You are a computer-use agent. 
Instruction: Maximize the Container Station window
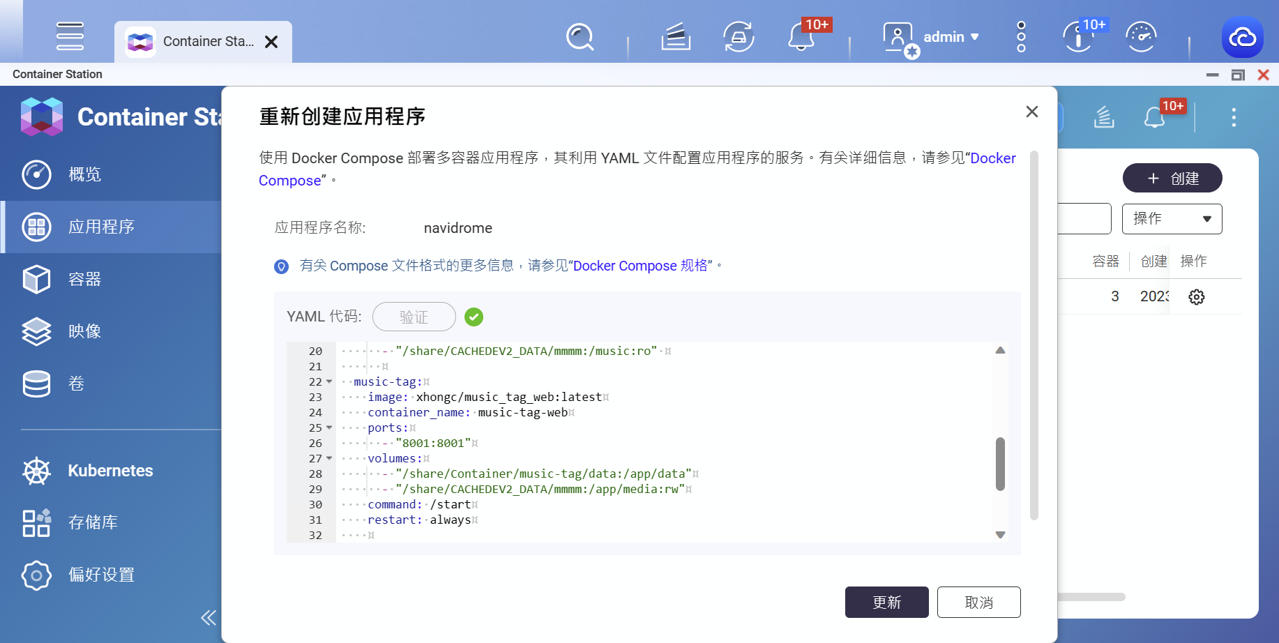coord(1238,75)
